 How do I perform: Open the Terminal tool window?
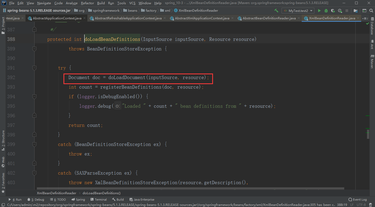[x=99, y=200]
